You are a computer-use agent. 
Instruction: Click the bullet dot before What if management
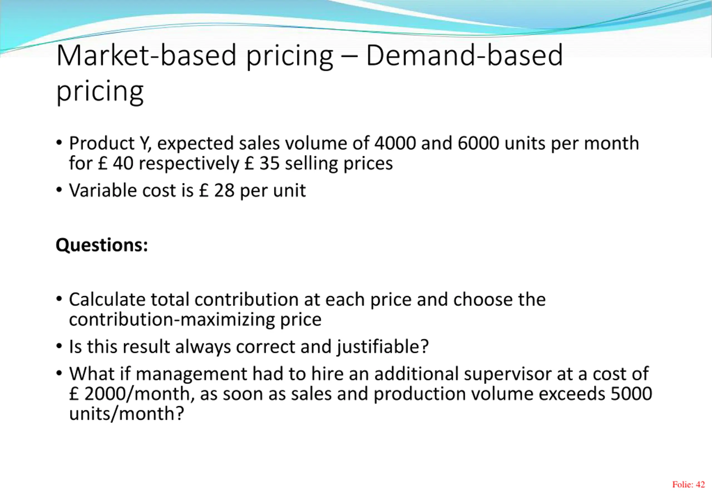59,373
